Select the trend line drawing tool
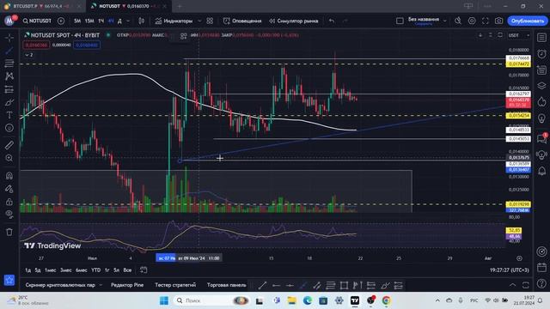Screen dimensions: 550x309 pos(9,51)
